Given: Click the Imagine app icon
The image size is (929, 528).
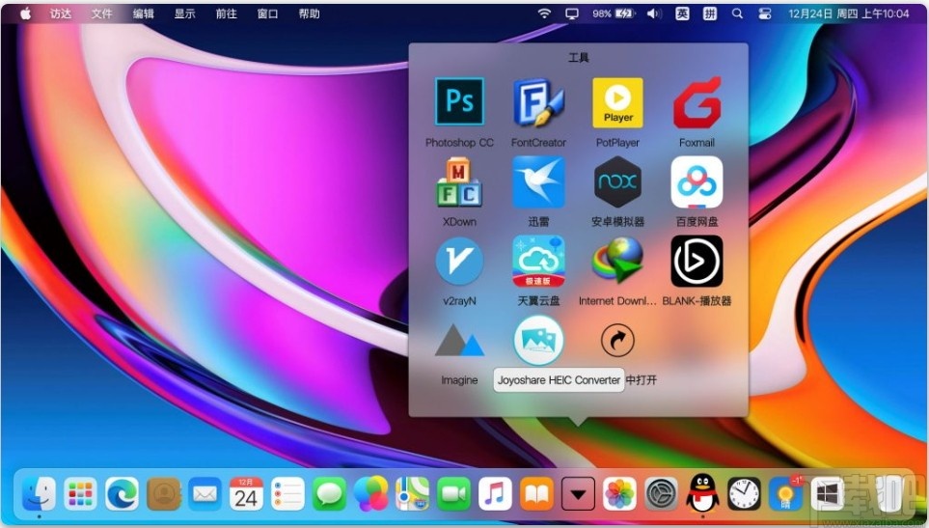Looking at the screenshot, I should tap(459, 340).
